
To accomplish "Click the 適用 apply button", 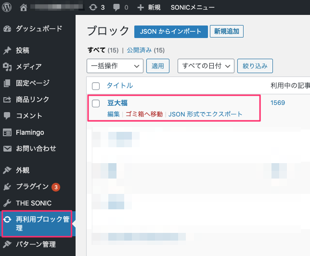I will tap(158, 66).
